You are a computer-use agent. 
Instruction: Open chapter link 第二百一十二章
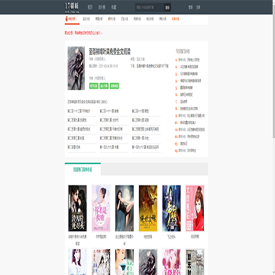79,112
